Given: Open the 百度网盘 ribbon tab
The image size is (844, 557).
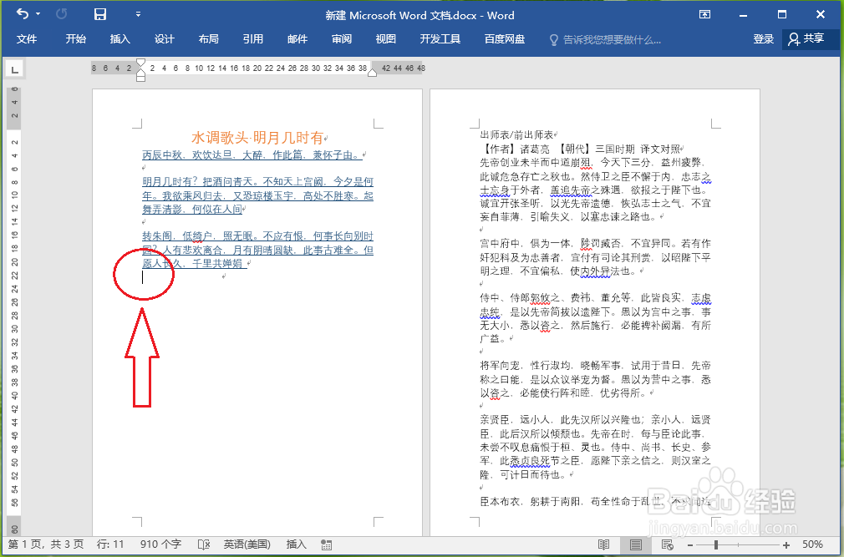Looking at the screenshot, I should click(x=504, y=38).
